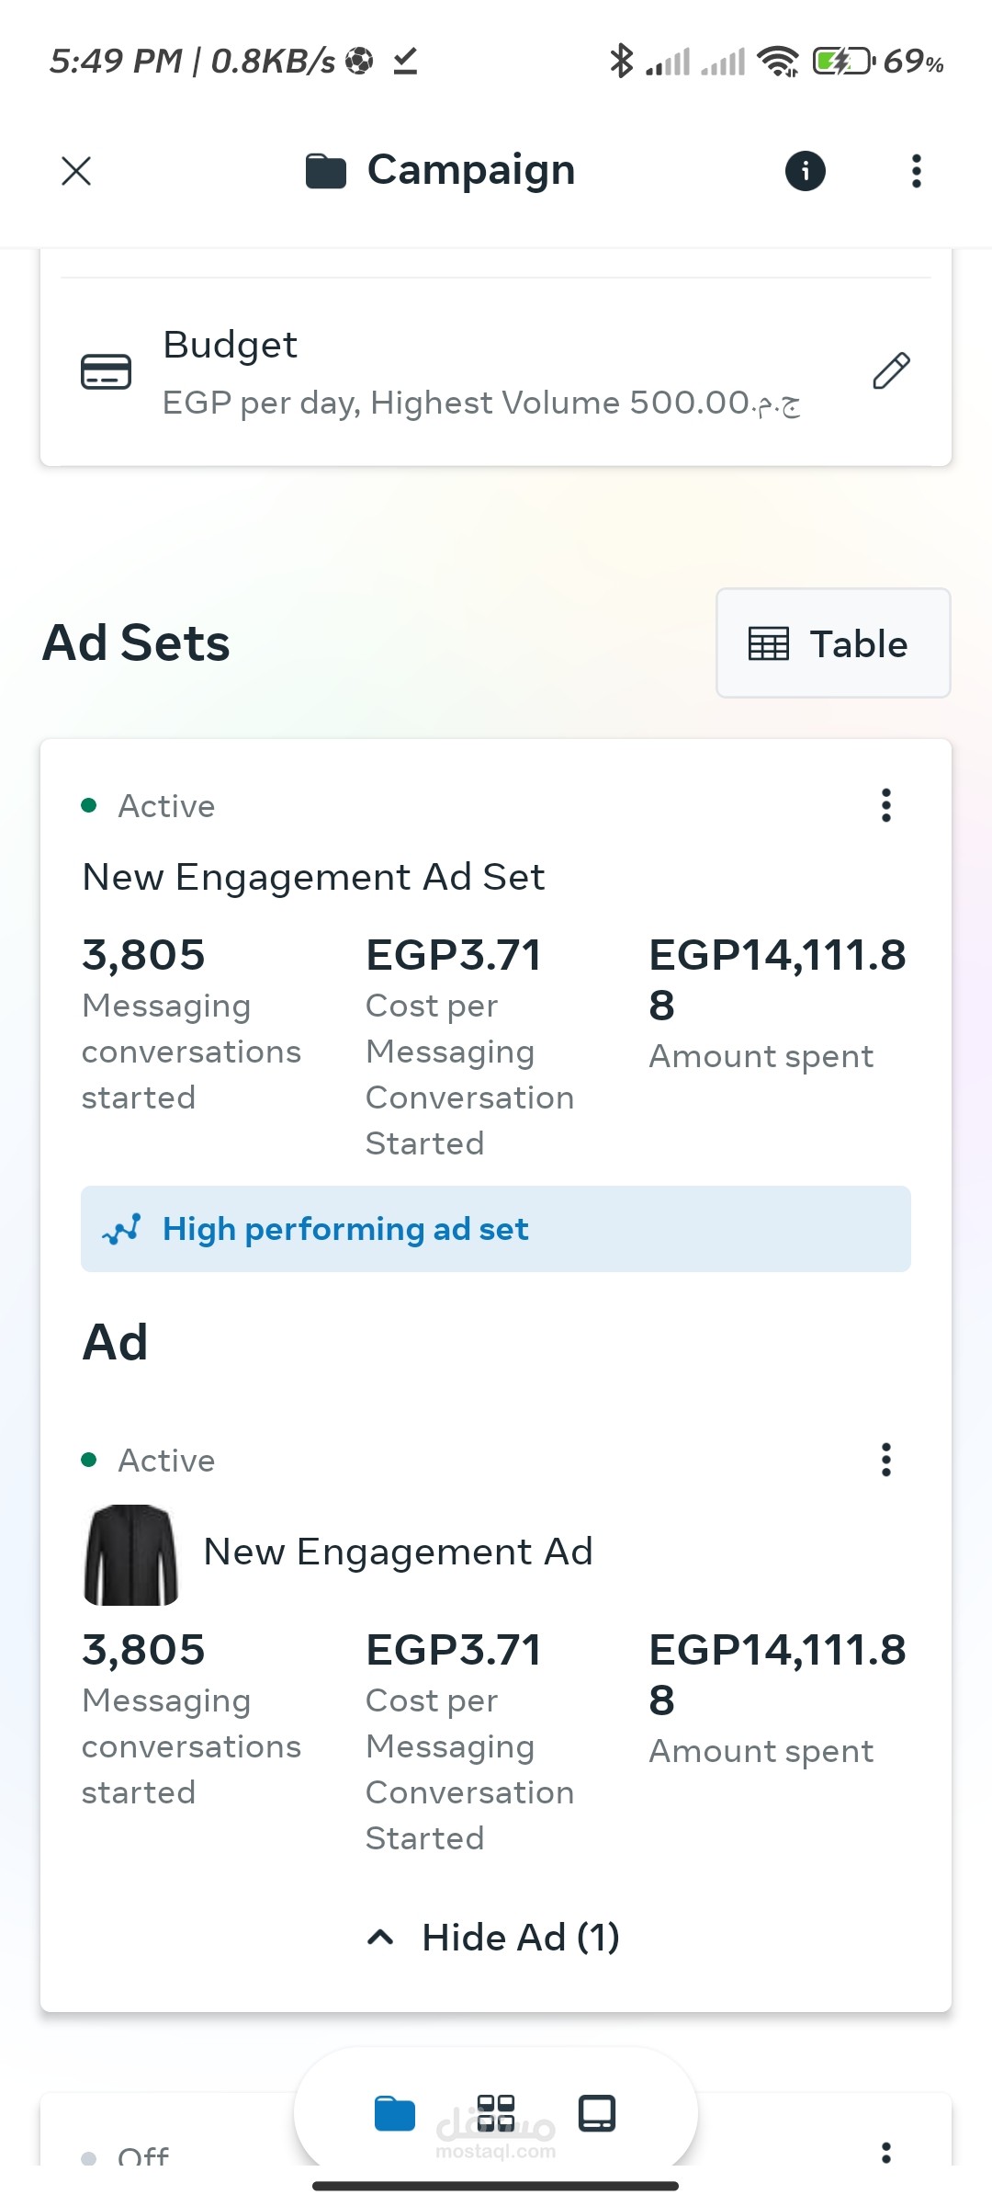Select the grid overview tab in bottom bar
The height and width of the screenshot is (2206, 992).
pyautogui.click(x=496, y=2113)
